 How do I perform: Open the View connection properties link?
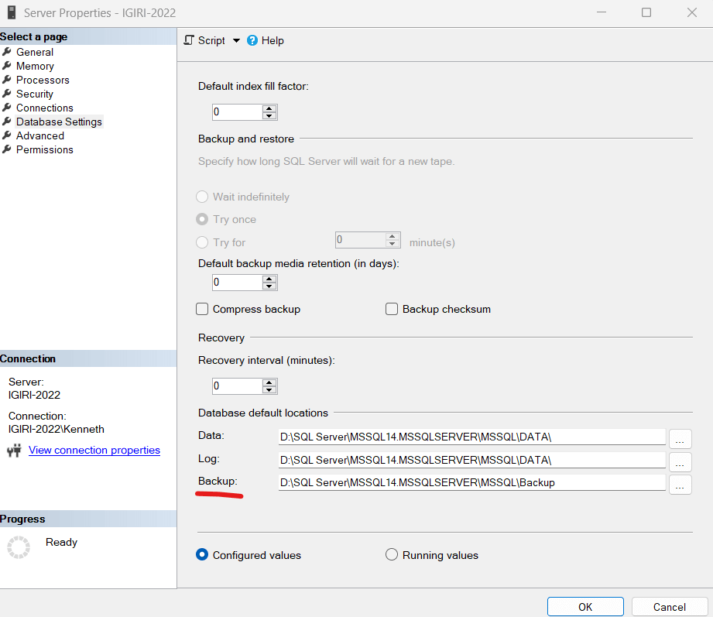94,450
